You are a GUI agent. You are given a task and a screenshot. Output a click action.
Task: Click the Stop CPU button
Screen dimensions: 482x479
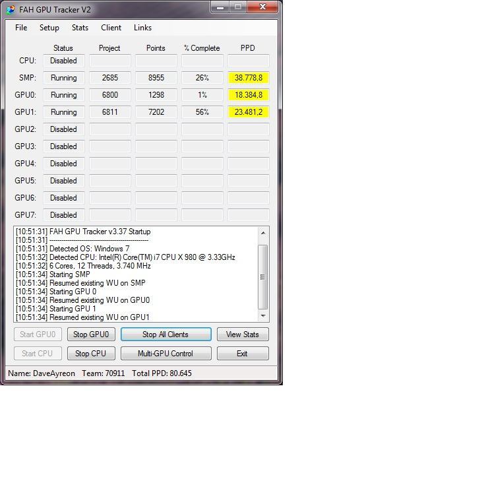(91, 354)
